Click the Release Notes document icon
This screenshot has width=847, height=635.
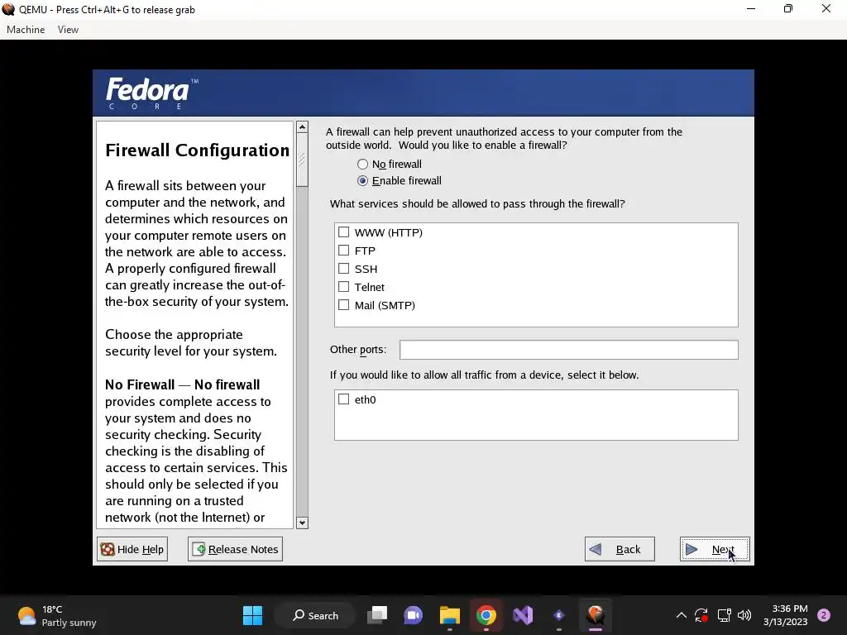point(199,549)
